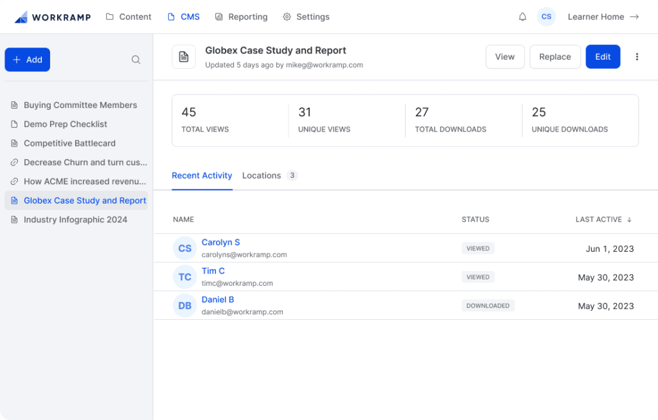The image size is (658, 420).
Task: Click the Carolyn S avatar circle
Action: (184, 249)
